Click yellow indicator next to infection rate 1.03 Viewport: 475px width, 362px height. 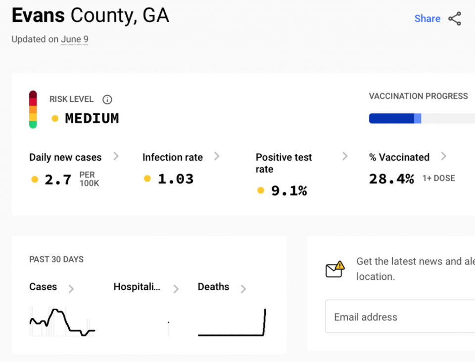click(x=147, y=179)
